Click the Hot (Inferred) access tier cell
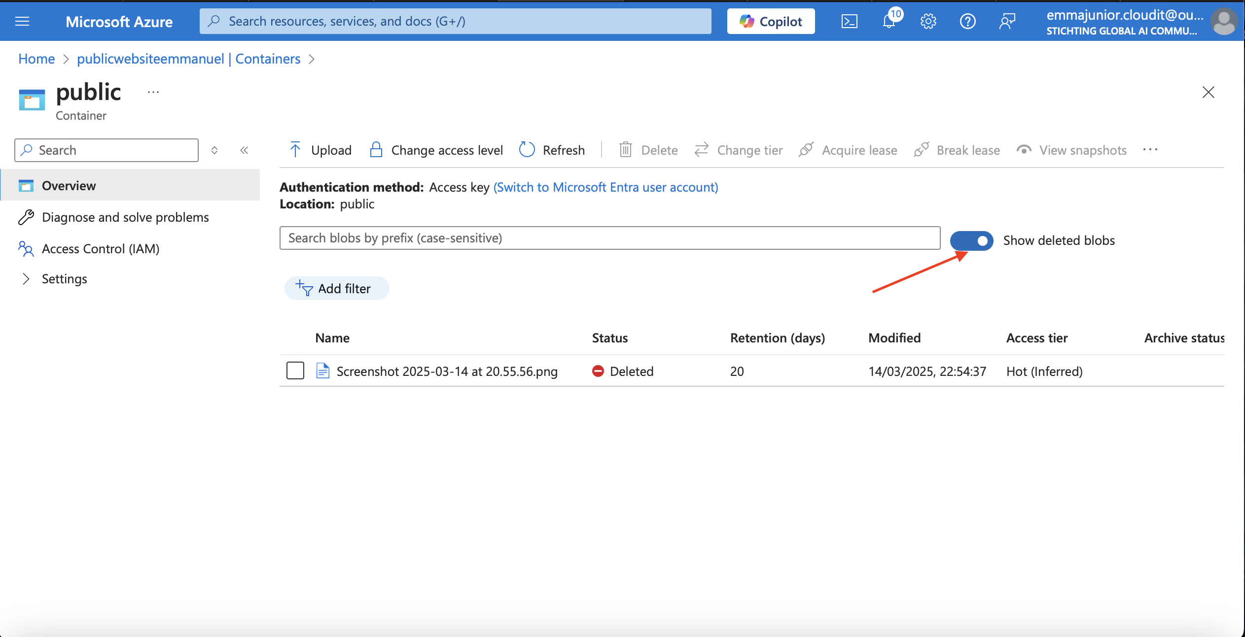 pos(1044,371)
